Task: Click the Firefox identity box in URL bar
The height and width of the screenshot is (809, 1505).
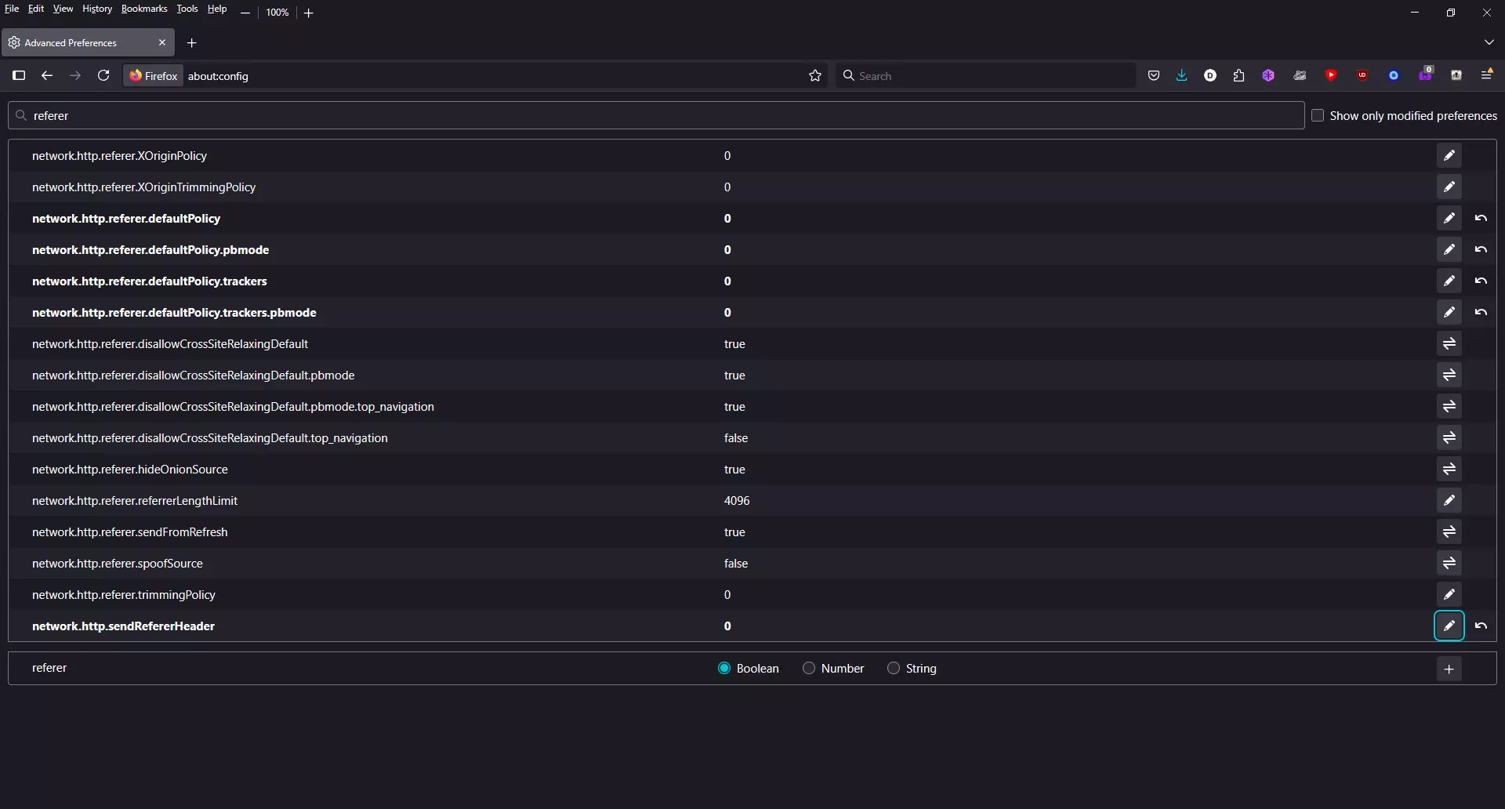Action: coord(154,76)
